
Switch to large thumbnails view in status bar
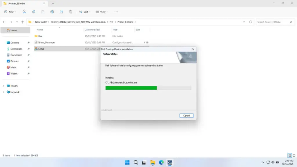click(294, 155)
